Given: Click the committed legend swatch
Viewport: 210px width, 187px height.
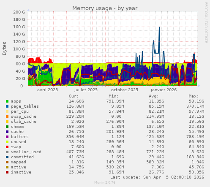Looking at the screenshot, I should pyautogui.click(x=7, y=157).
